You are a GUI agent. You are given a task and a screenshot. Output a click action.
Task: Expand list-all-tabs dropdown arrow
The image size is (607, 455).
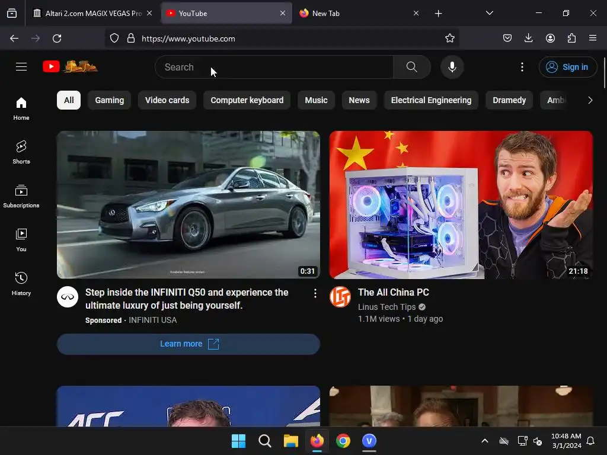(489, 13)
